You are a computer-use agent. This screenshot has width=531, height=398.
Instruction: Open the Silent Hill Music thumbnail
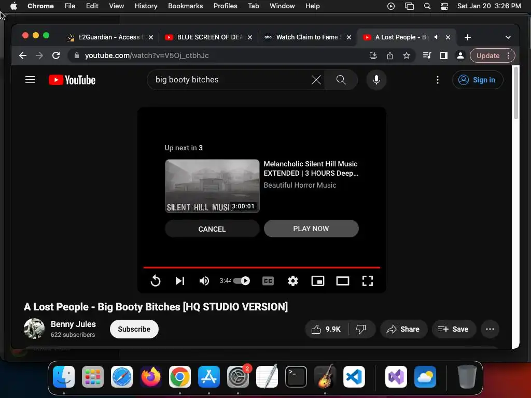pyautogui.click(x=212, y=186)
